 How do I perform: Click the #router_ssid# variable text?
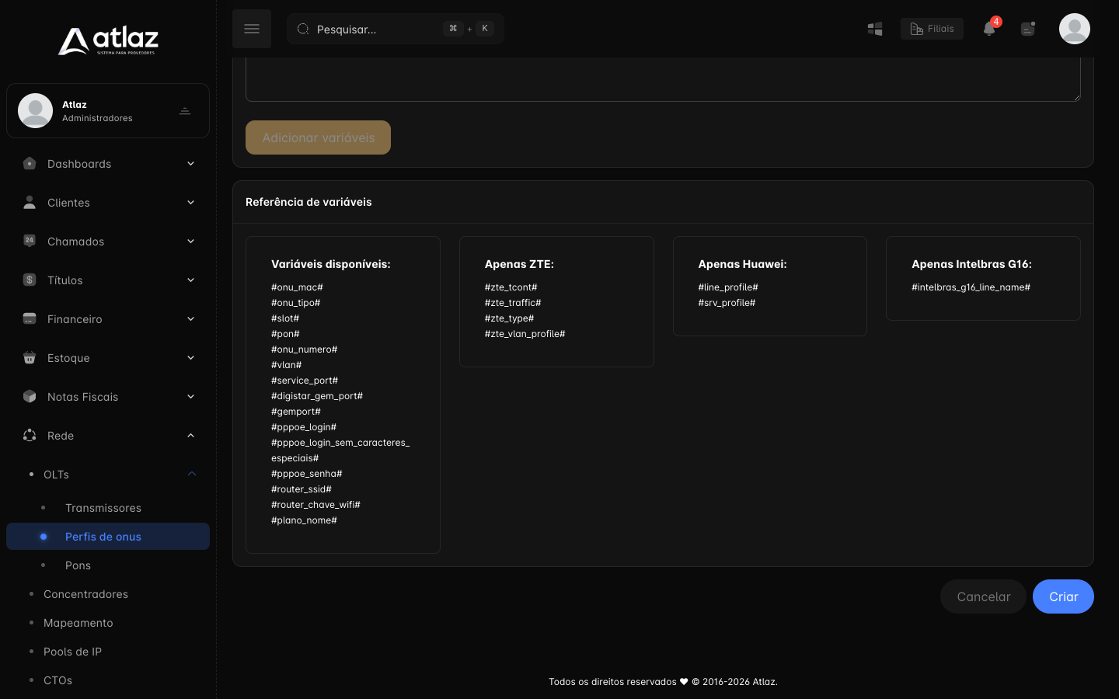coord(302,489)
